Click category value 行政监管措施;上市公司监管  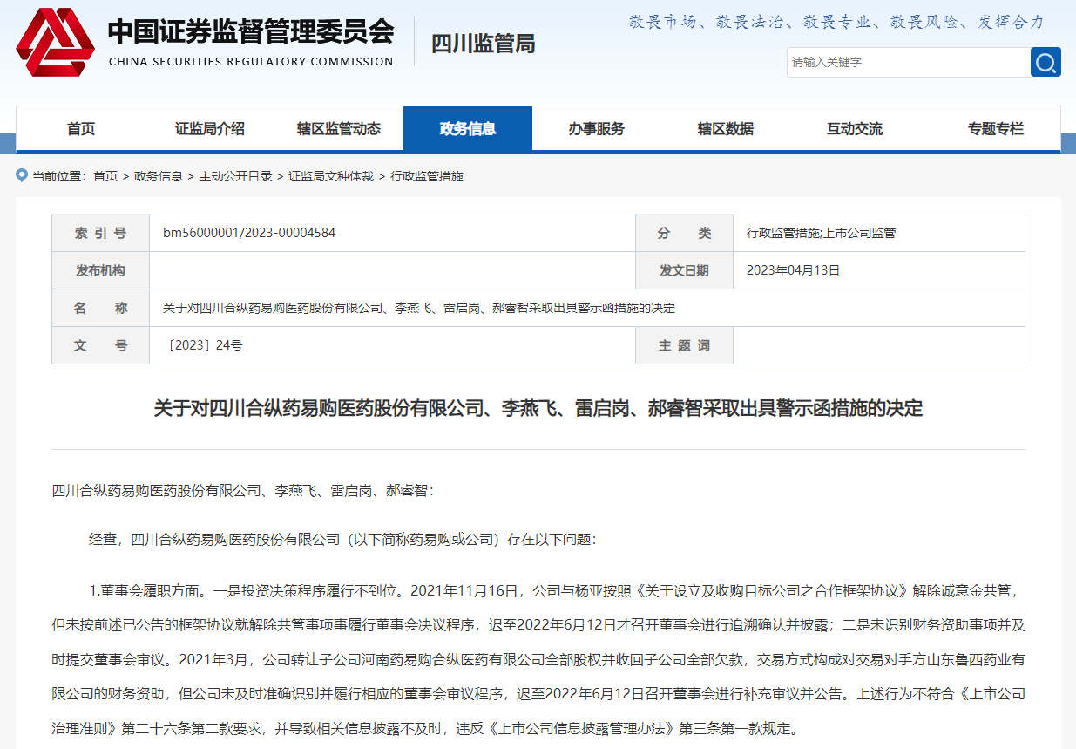pos(821,233)
